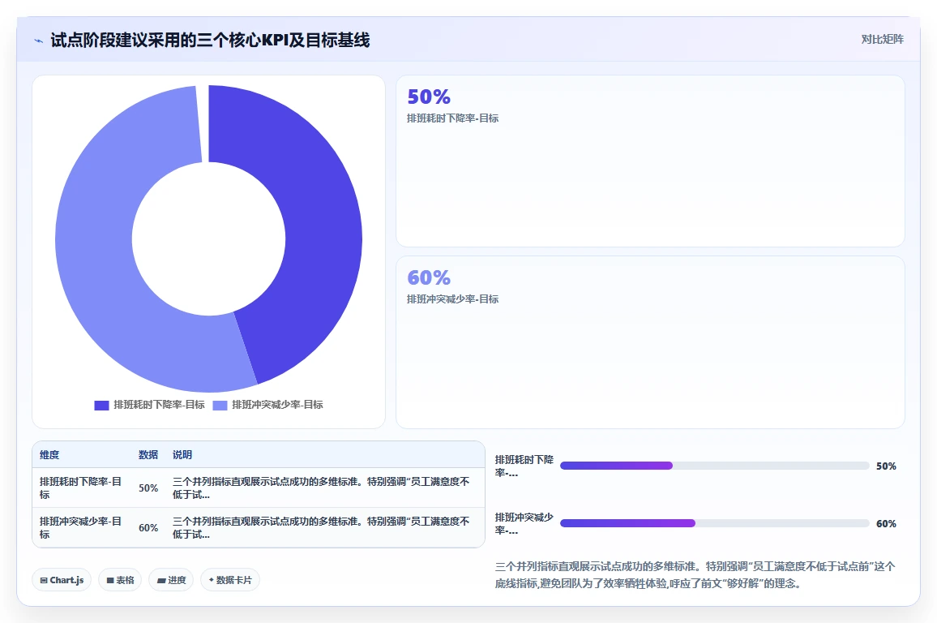937x623 pixels.
Task: Click the 排班耗时下降率 progress bar label
Action: [524, 466]
